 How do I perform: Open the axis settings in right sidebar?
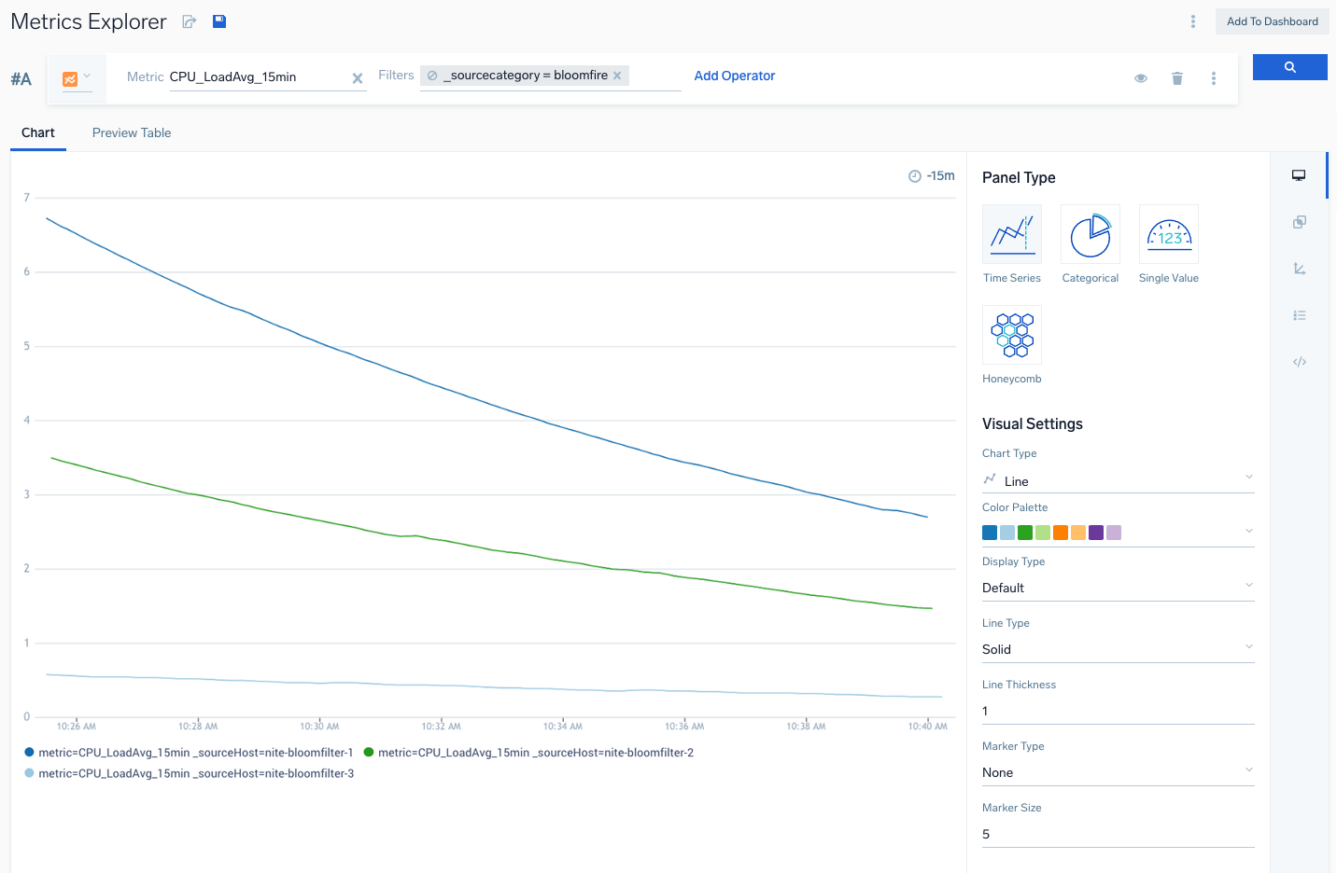(1299, 269)
